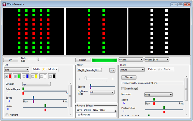193x121 pixels.
Task: Click the Bulb Size slider handle
Action: tap(38, 59)
